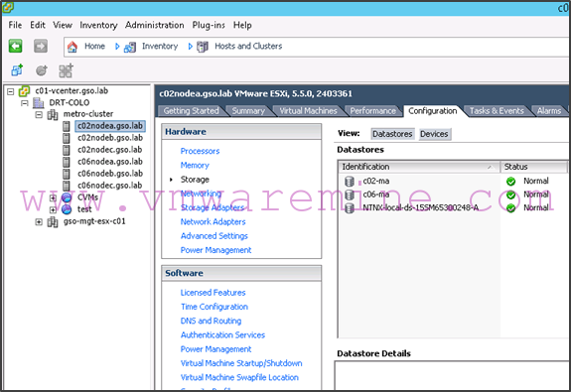
Task: Click arrow after Inventory in breadcrumb
Action: tap(190, 47)
